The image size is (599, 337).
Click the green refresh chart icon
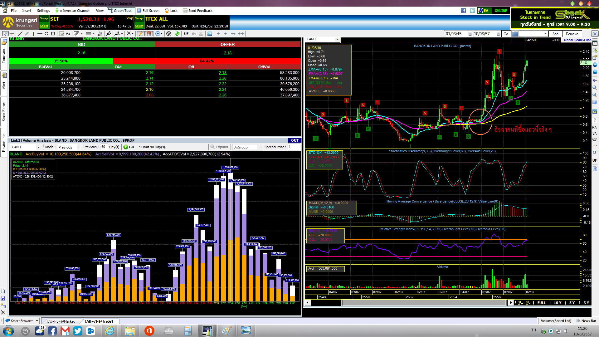[x=177, y=34]
